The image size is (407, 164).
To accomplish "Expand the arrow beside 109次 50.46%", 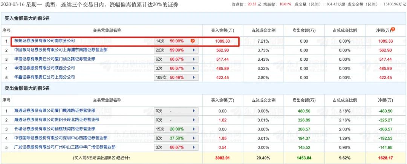I will tap(194, 77).
